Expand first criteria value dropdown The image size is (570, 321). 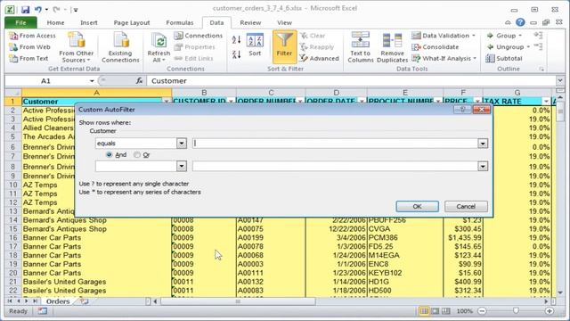pyautogui.click(x=483, y=144)
